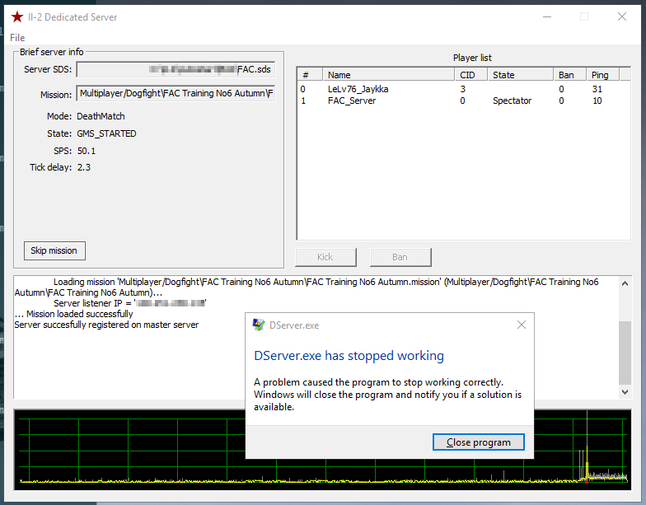Close the DServer.exe error dialog
This screenshot has height=505, width=646.
point(521,325)
